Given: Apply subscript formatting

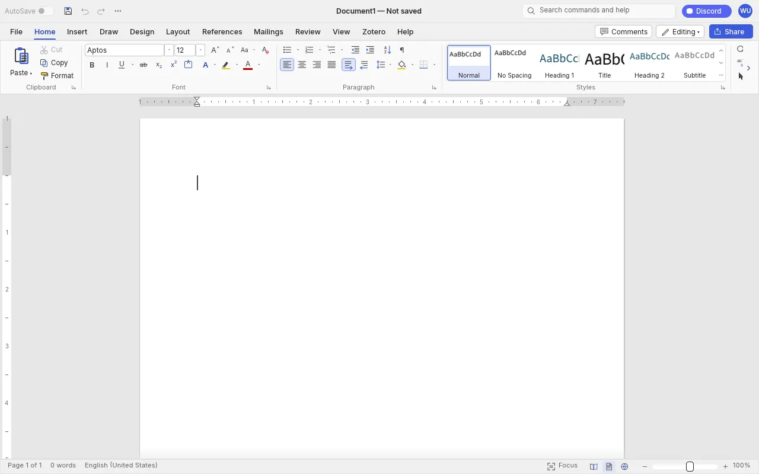Looking at the screenshot, I should [x=159, y=65].
